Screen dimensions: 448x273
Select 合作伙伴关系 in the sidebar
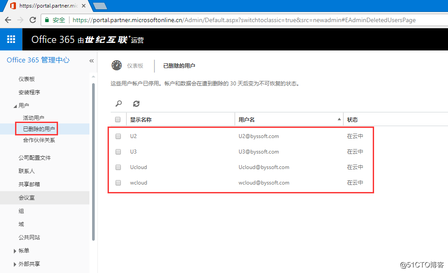[39, 140]
